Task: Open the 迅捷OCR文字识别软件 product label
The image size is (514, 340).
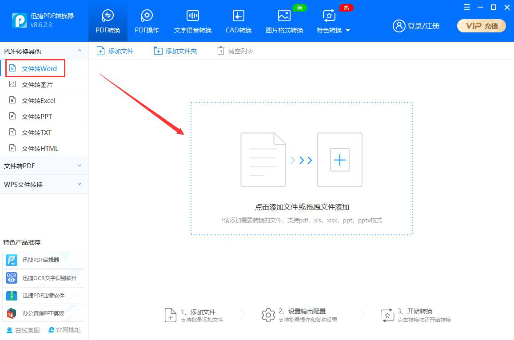Action: coord(49,278)
